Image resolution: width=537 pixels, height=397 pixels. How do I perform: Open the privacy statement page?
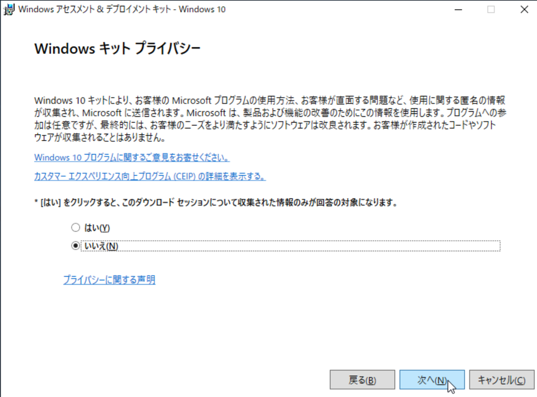click(109, 280)
